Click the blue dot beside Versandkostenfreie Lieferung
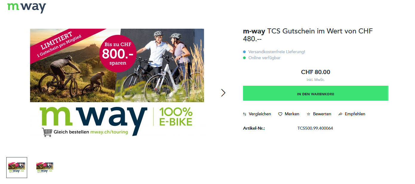 [244, 52]
